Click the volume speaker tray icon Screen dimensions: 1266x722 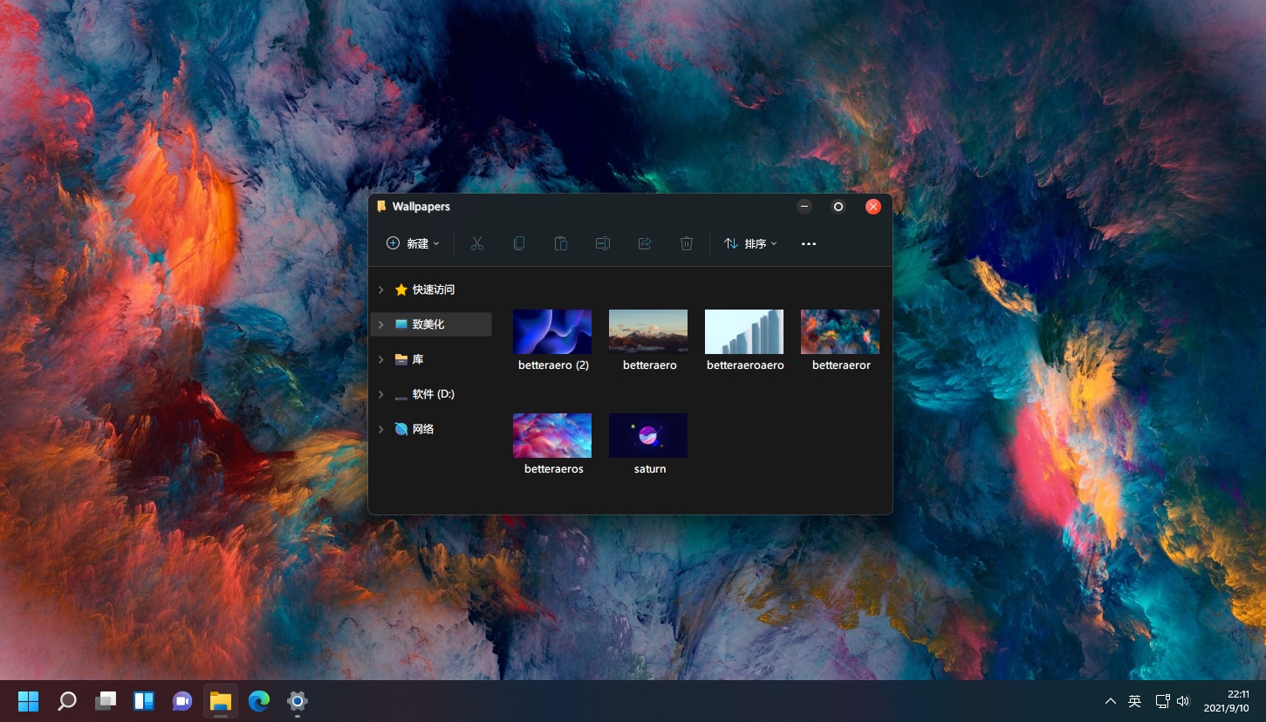point(1183,701)
